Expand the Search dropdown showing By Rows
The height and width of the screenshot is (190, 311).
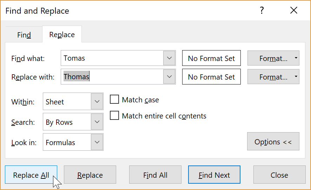pos(97,122)
